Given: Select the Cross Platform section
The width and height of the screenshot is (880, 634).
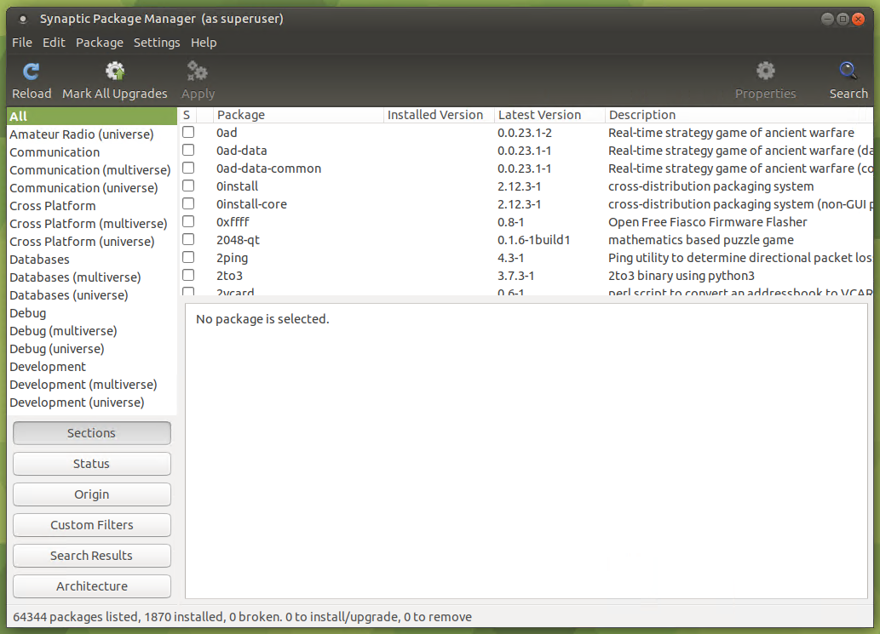Looking at the screenshot, I should pyautogui.click(x=92, y=206).
